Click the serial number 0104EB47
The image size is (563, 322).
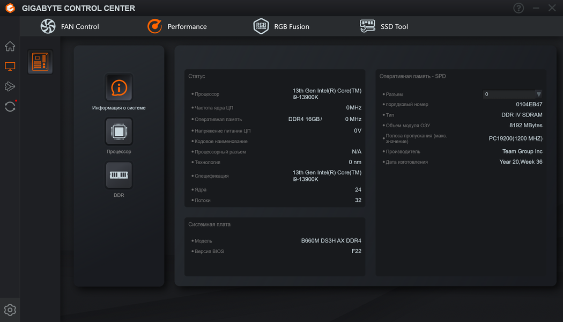pyautogui.click(x=529, y=104)
